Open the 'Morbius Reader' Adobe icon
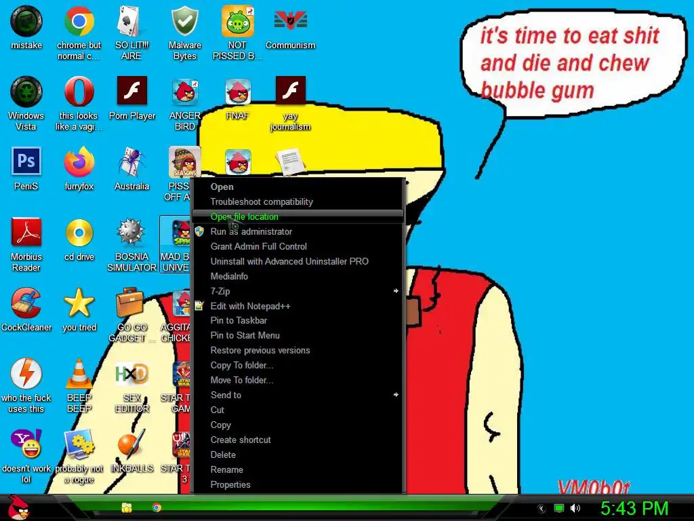Viewport: 694px width, 521px height. (x=26, y=244)
